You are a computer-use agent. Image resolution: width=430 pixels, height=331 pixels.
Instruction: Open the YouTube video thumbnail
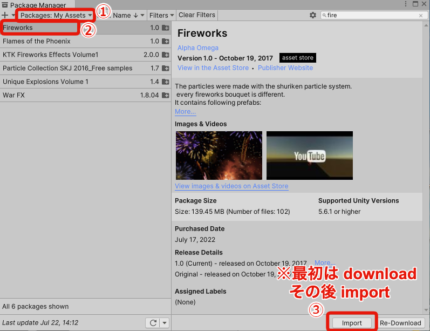coord(310,156)
